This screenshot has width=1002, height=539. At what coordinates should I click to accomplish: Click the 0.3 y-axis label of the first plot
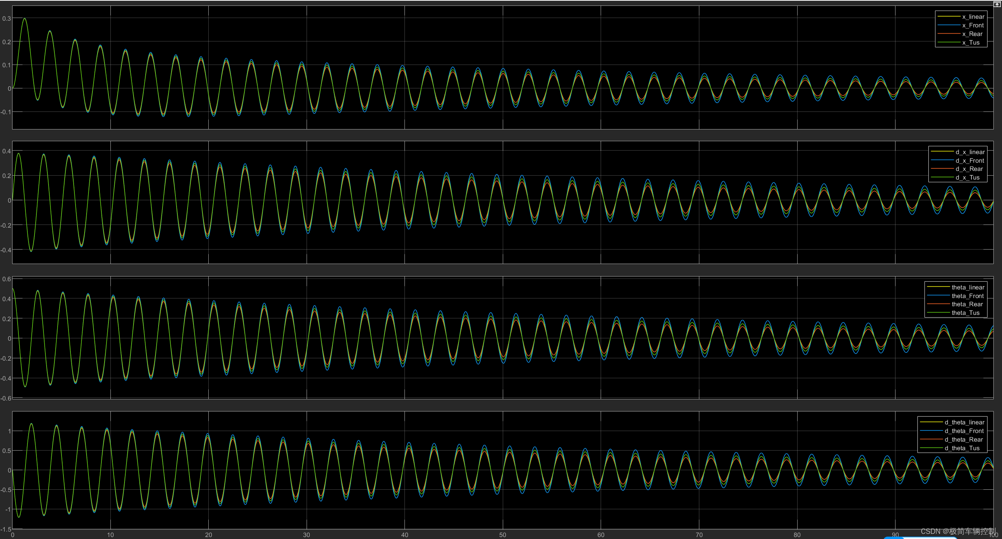(x=7, y=18)
